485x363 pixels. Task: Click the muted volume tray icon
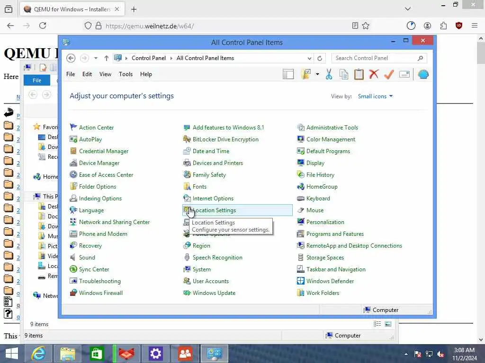click(440, 354)
